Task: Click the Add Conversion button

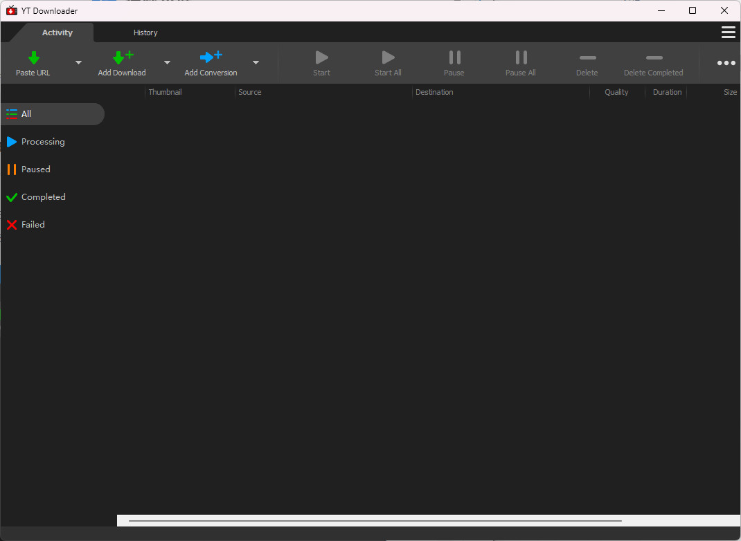Action: [211, 63]
